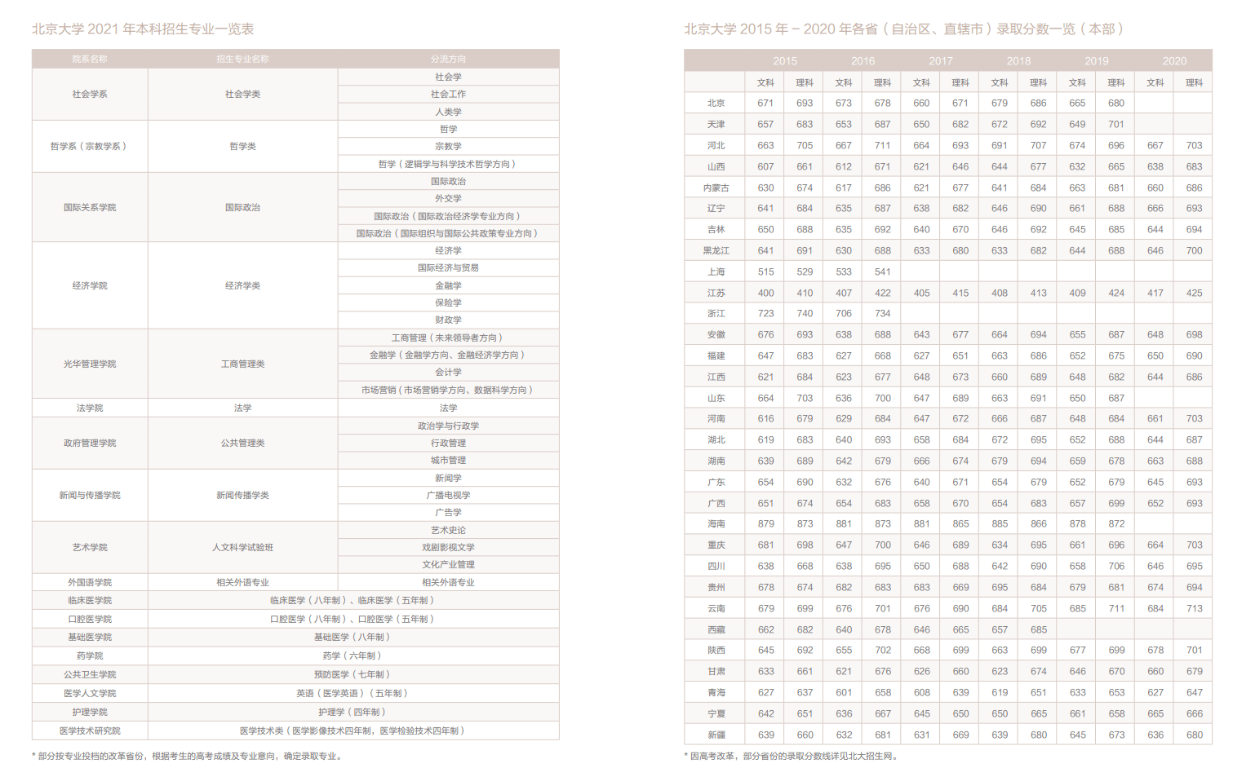Viewport: 1255px width, 768px height.
Task: Select 江苏's 2015 文科 score 400
Action: 765,293
